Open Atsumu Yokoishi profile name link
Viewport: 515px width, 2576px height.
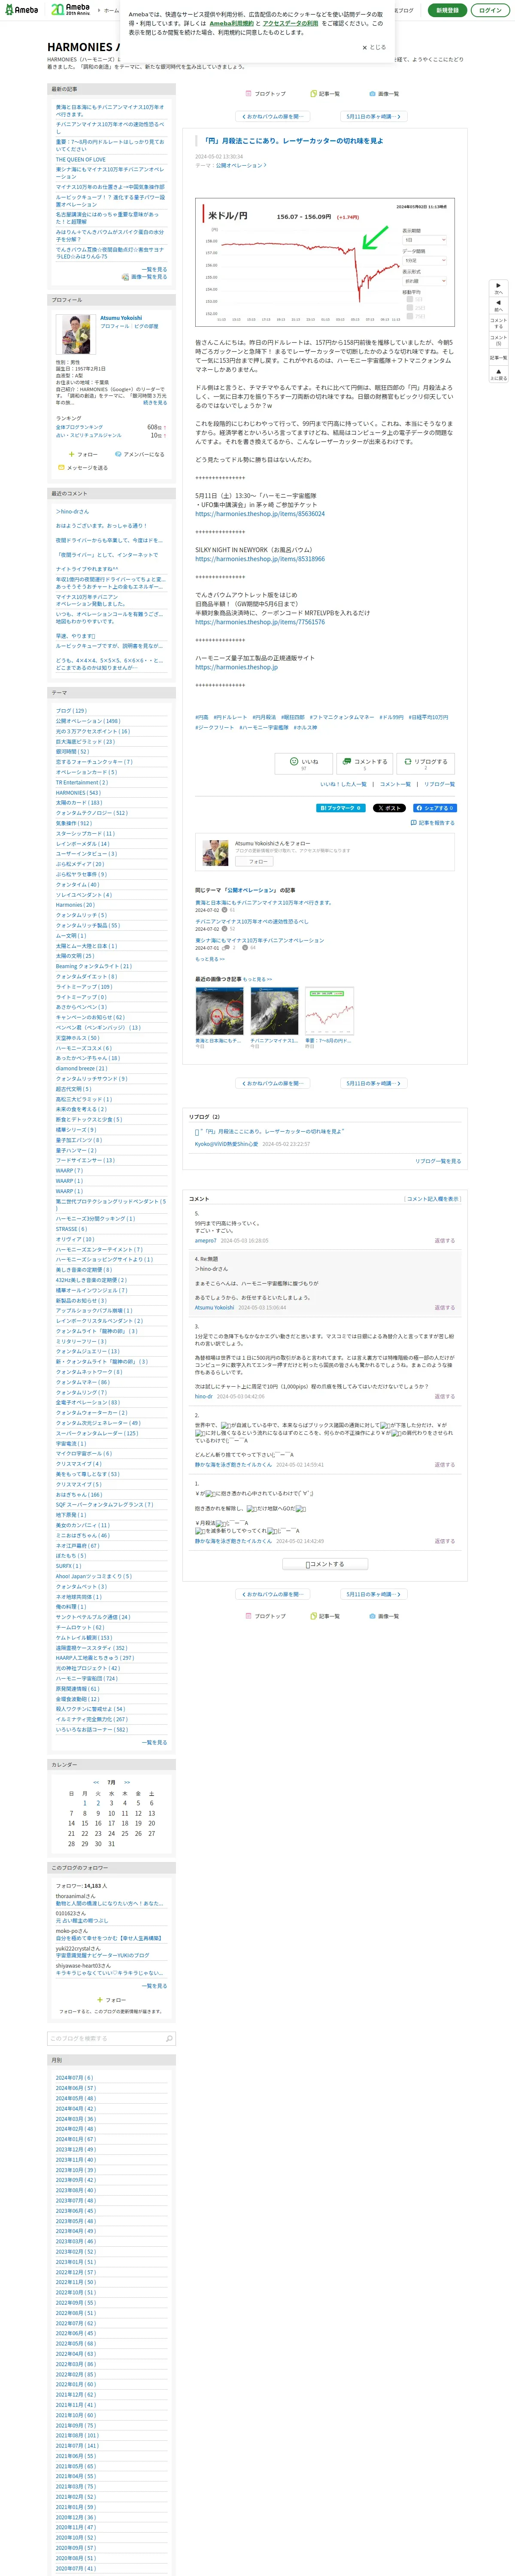(121, 318)
